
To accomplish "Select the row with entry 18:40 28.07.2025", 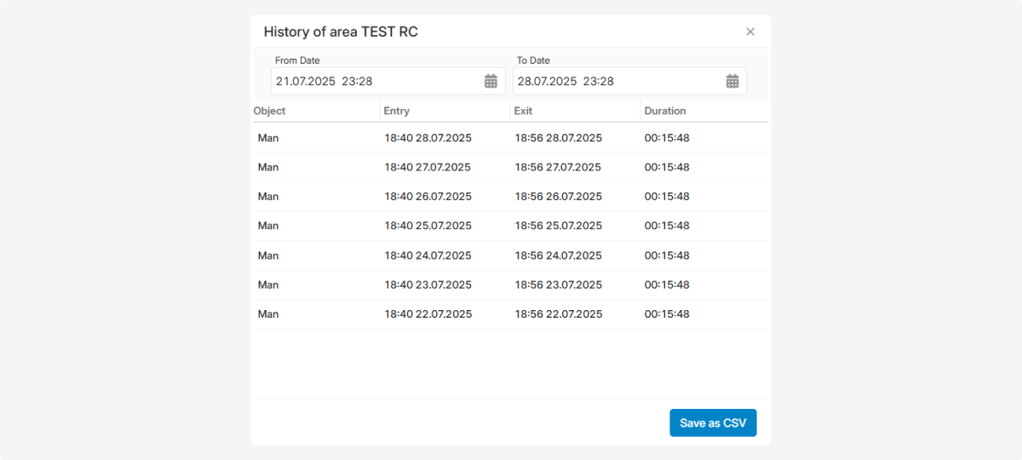I will pos(428,138).
